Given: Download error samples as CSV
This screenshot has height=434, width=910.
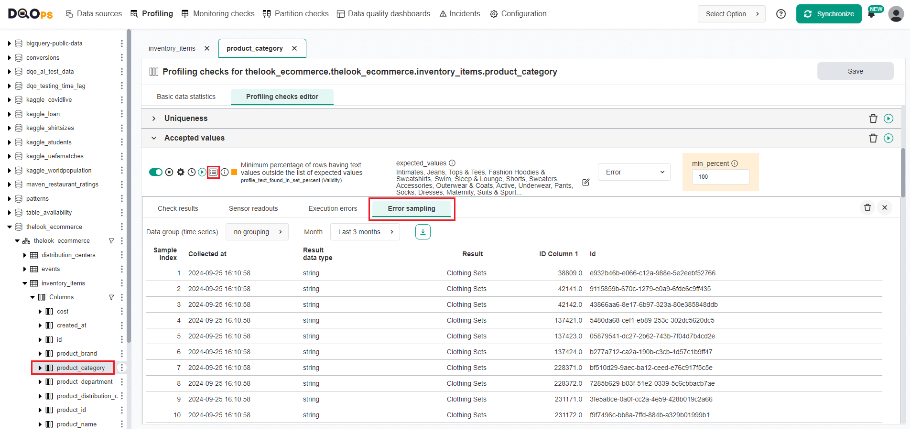Looking at the screenshot, I should [423, 232].
